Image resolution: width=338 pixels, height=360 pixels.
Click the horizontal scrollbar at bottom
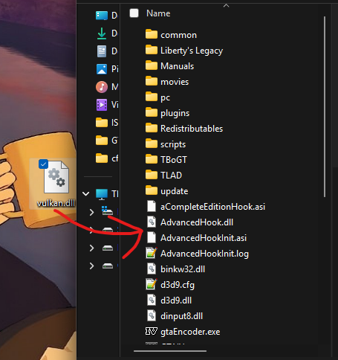pyautogui.click(x=170, y=351)
